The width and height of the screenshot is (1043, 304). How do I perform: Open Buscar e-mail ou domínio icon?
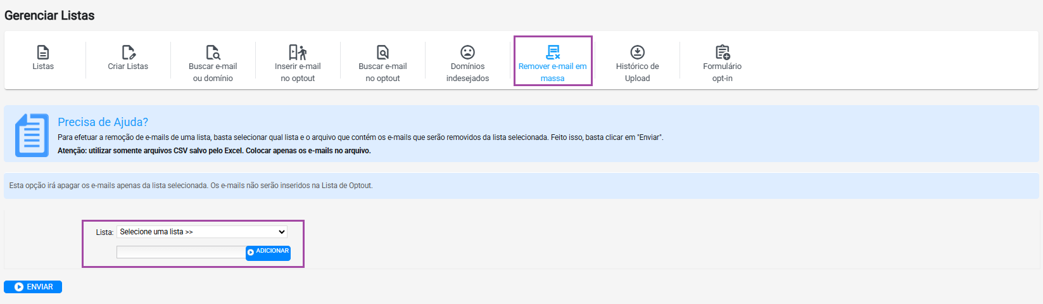213,52
